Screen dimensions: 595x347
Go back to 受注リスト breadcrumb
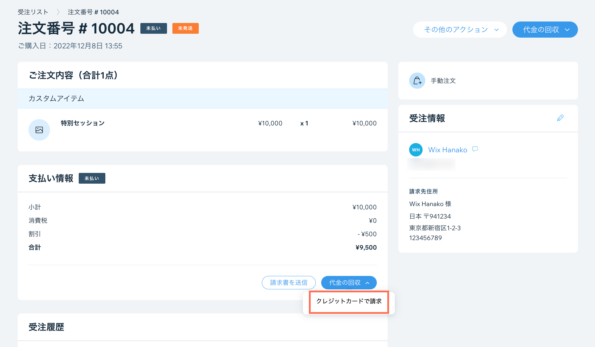point(33,12)
